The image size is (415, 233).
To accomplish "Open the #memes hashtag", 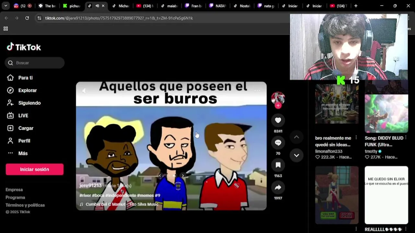I will pos(145,195).
